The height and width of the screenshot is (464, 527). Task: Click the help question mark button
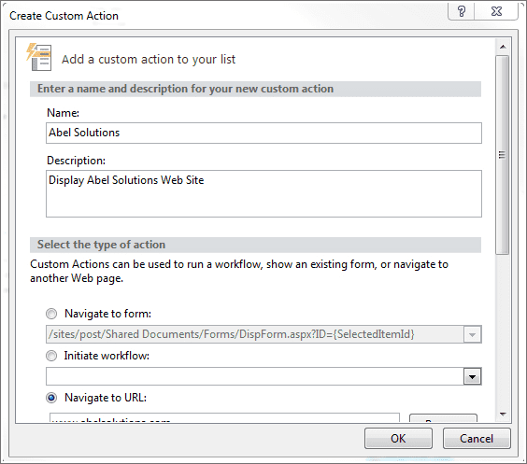tap(462, 11)
